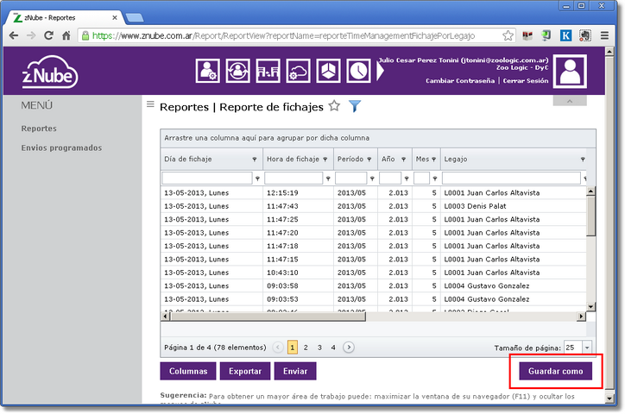Click the Hora de fichaje filter input

(x=294, y=178)
